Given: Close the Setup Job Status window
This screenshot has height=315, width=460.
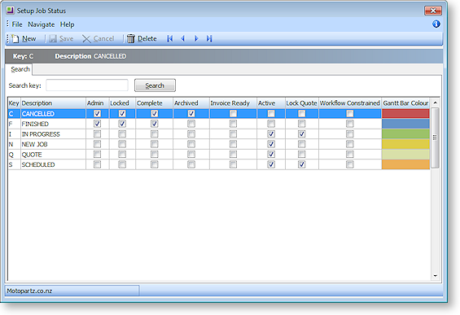Looking at the screenshot, I should 432,11.
